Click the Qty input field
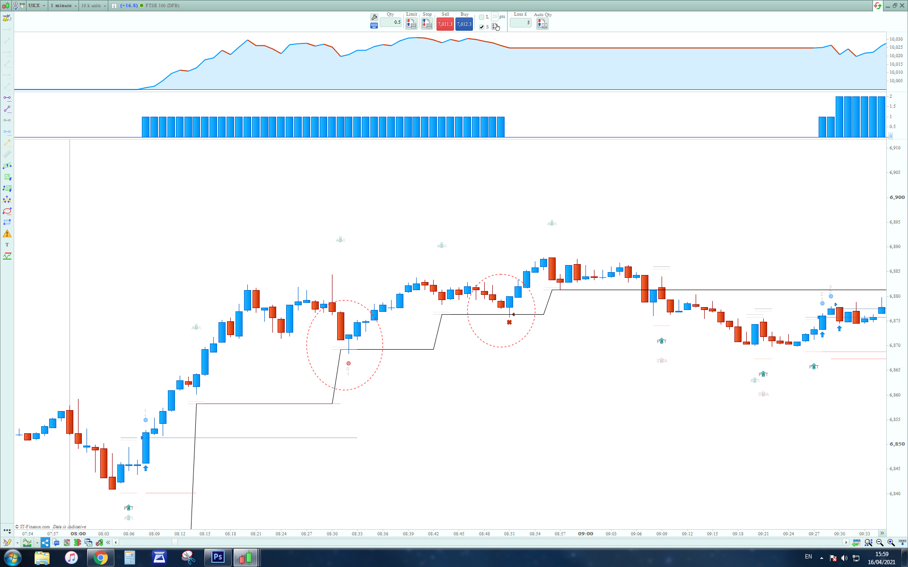This screenshot has height=567, width=908. point(391,22)
